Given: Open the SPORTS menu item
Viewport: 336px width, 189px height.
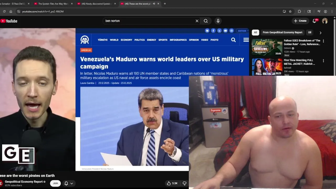Looking at the screenshot, I should pyautogui.click(x=163, y=40).
